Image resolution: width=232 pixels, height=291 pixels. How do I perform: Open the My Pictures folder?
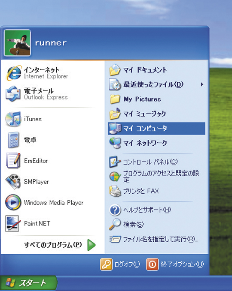(156, 99)
